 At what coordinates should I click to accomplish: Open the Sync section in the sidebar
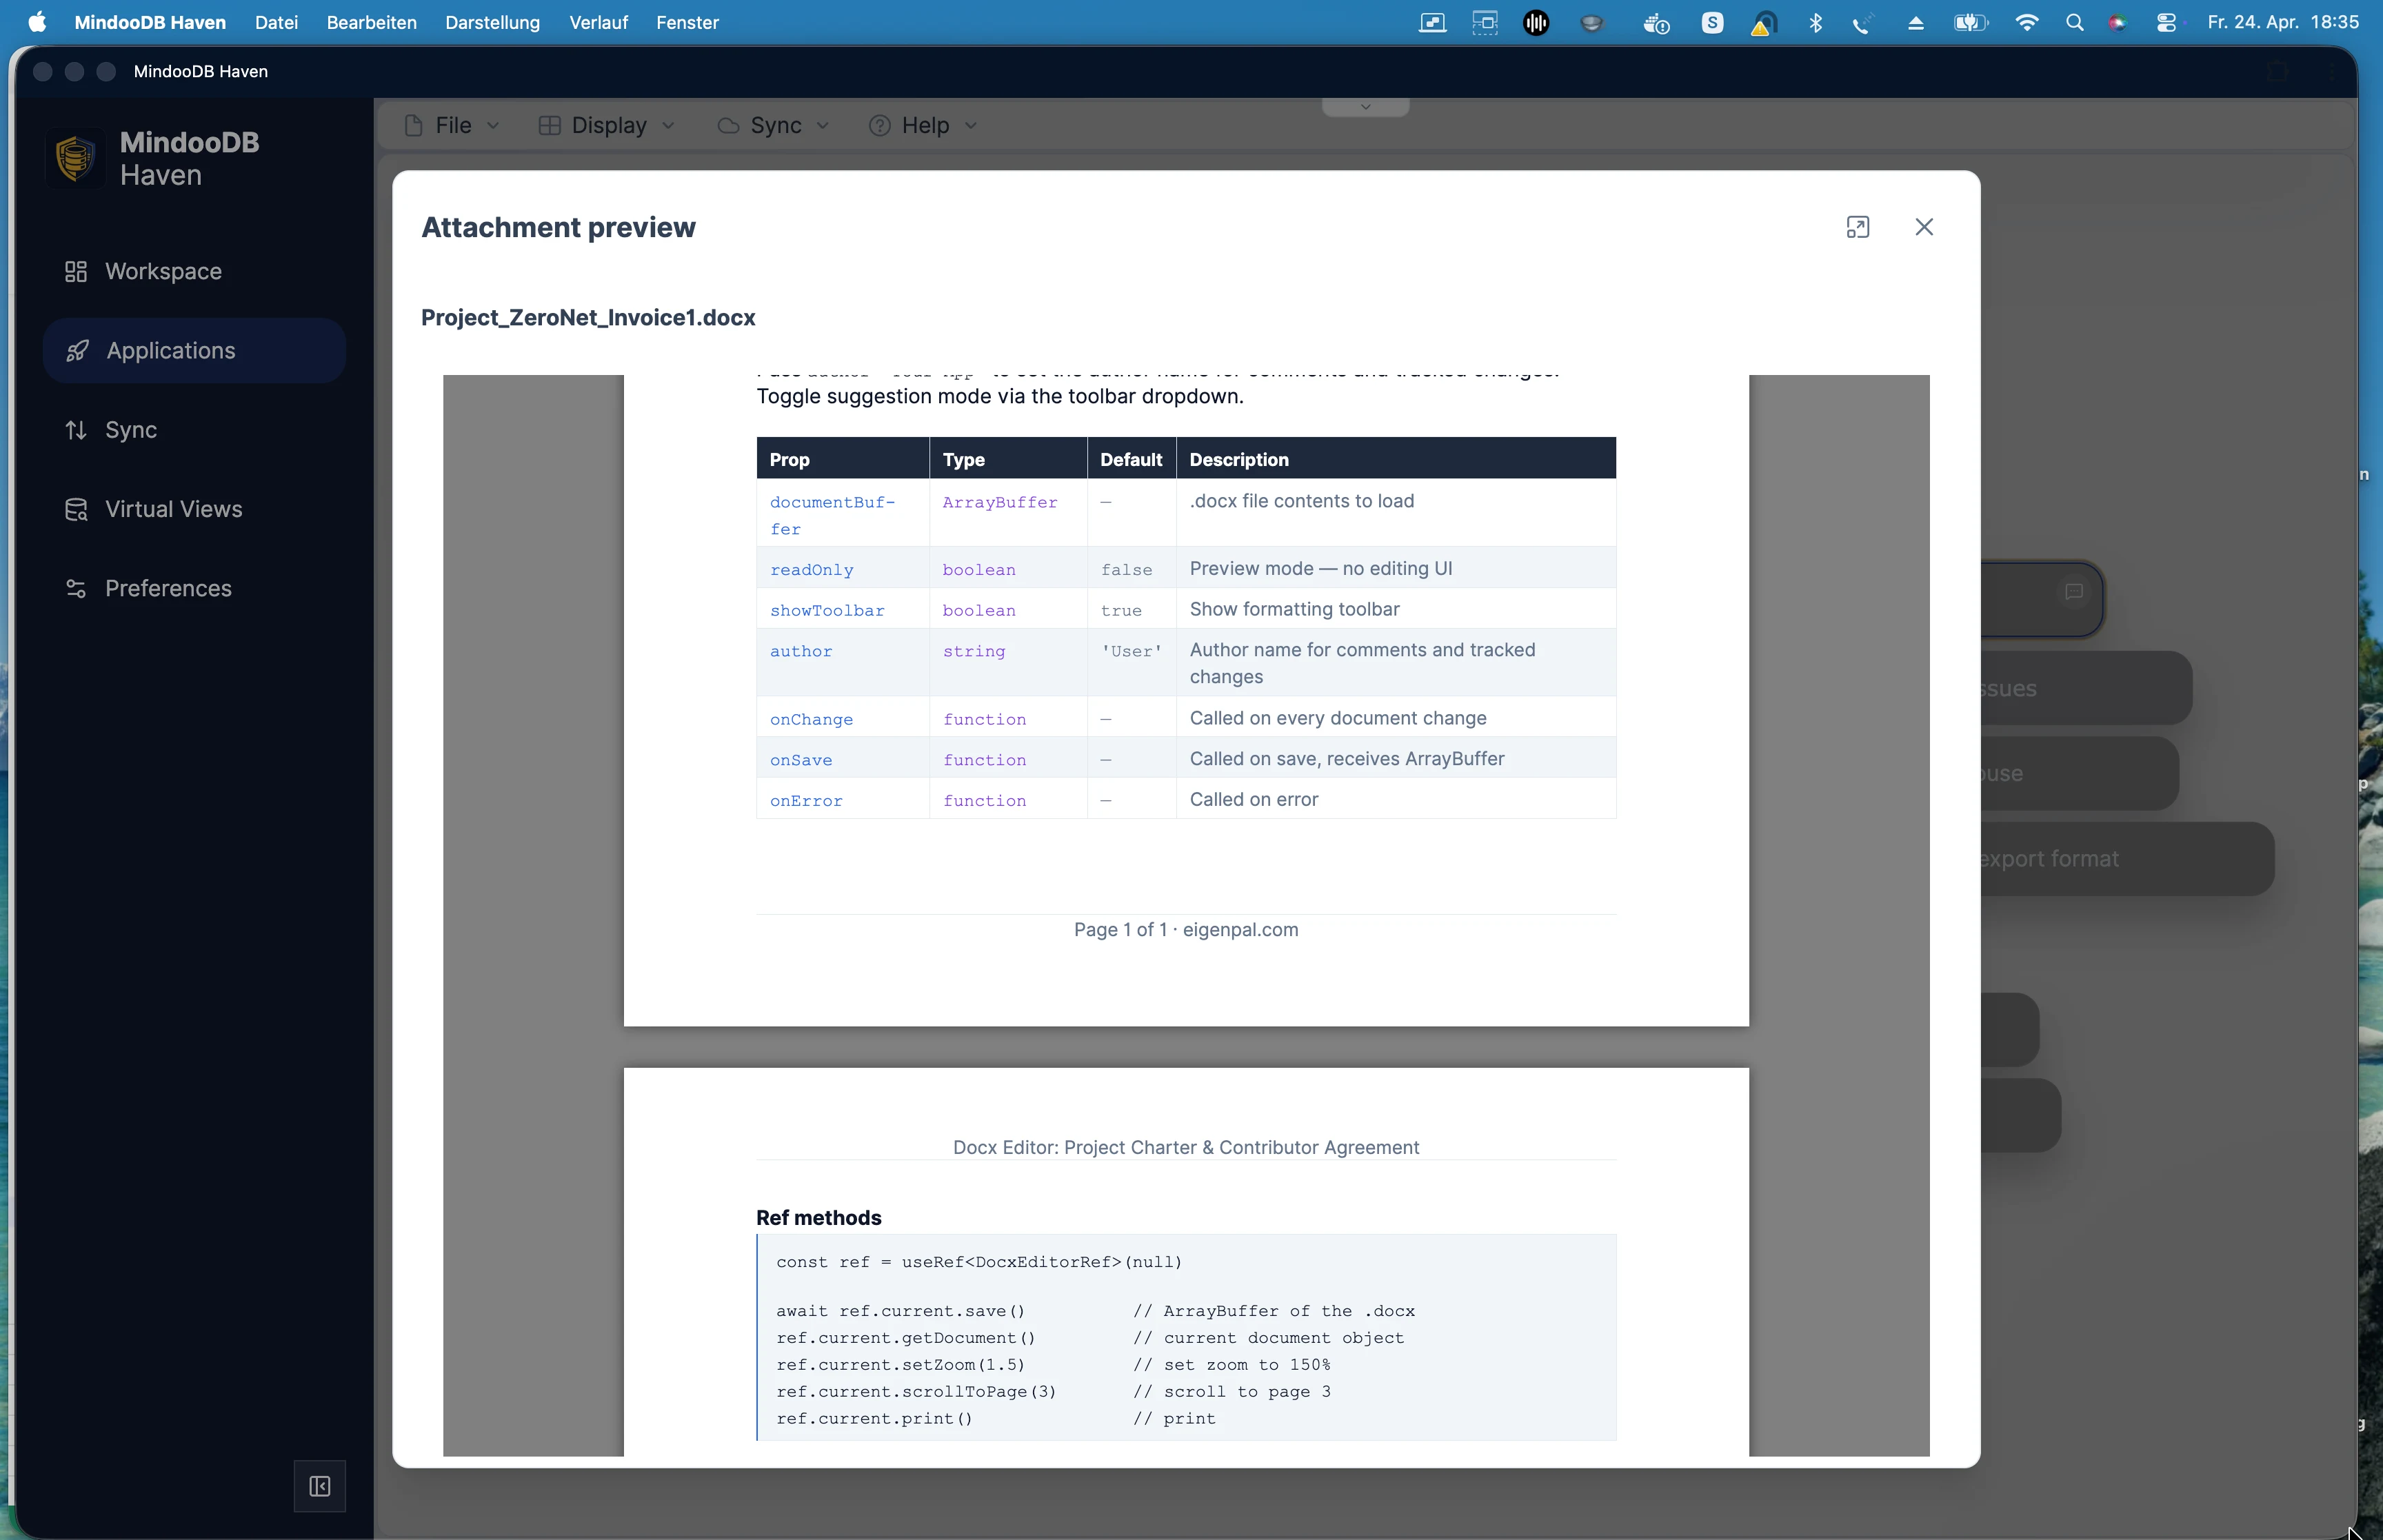click(x=130, y=430)
